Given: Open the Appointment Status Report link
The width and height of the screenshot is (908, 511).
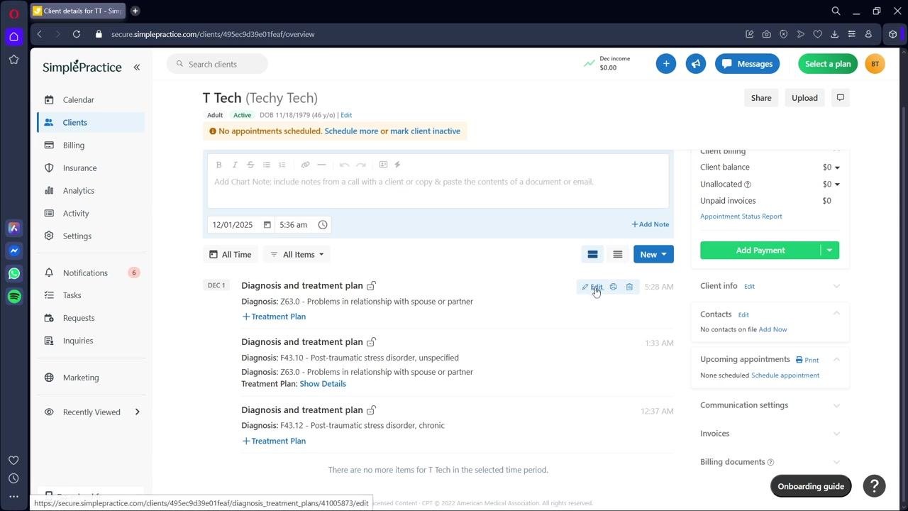Looking at the screenshot, I should (741, 216).
